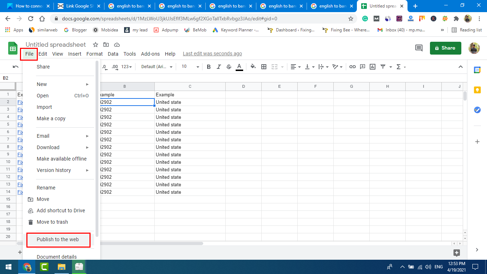The width and height of the screenshot is (487, 274).
Task: Open comment history icon
Action: (419, 48)
